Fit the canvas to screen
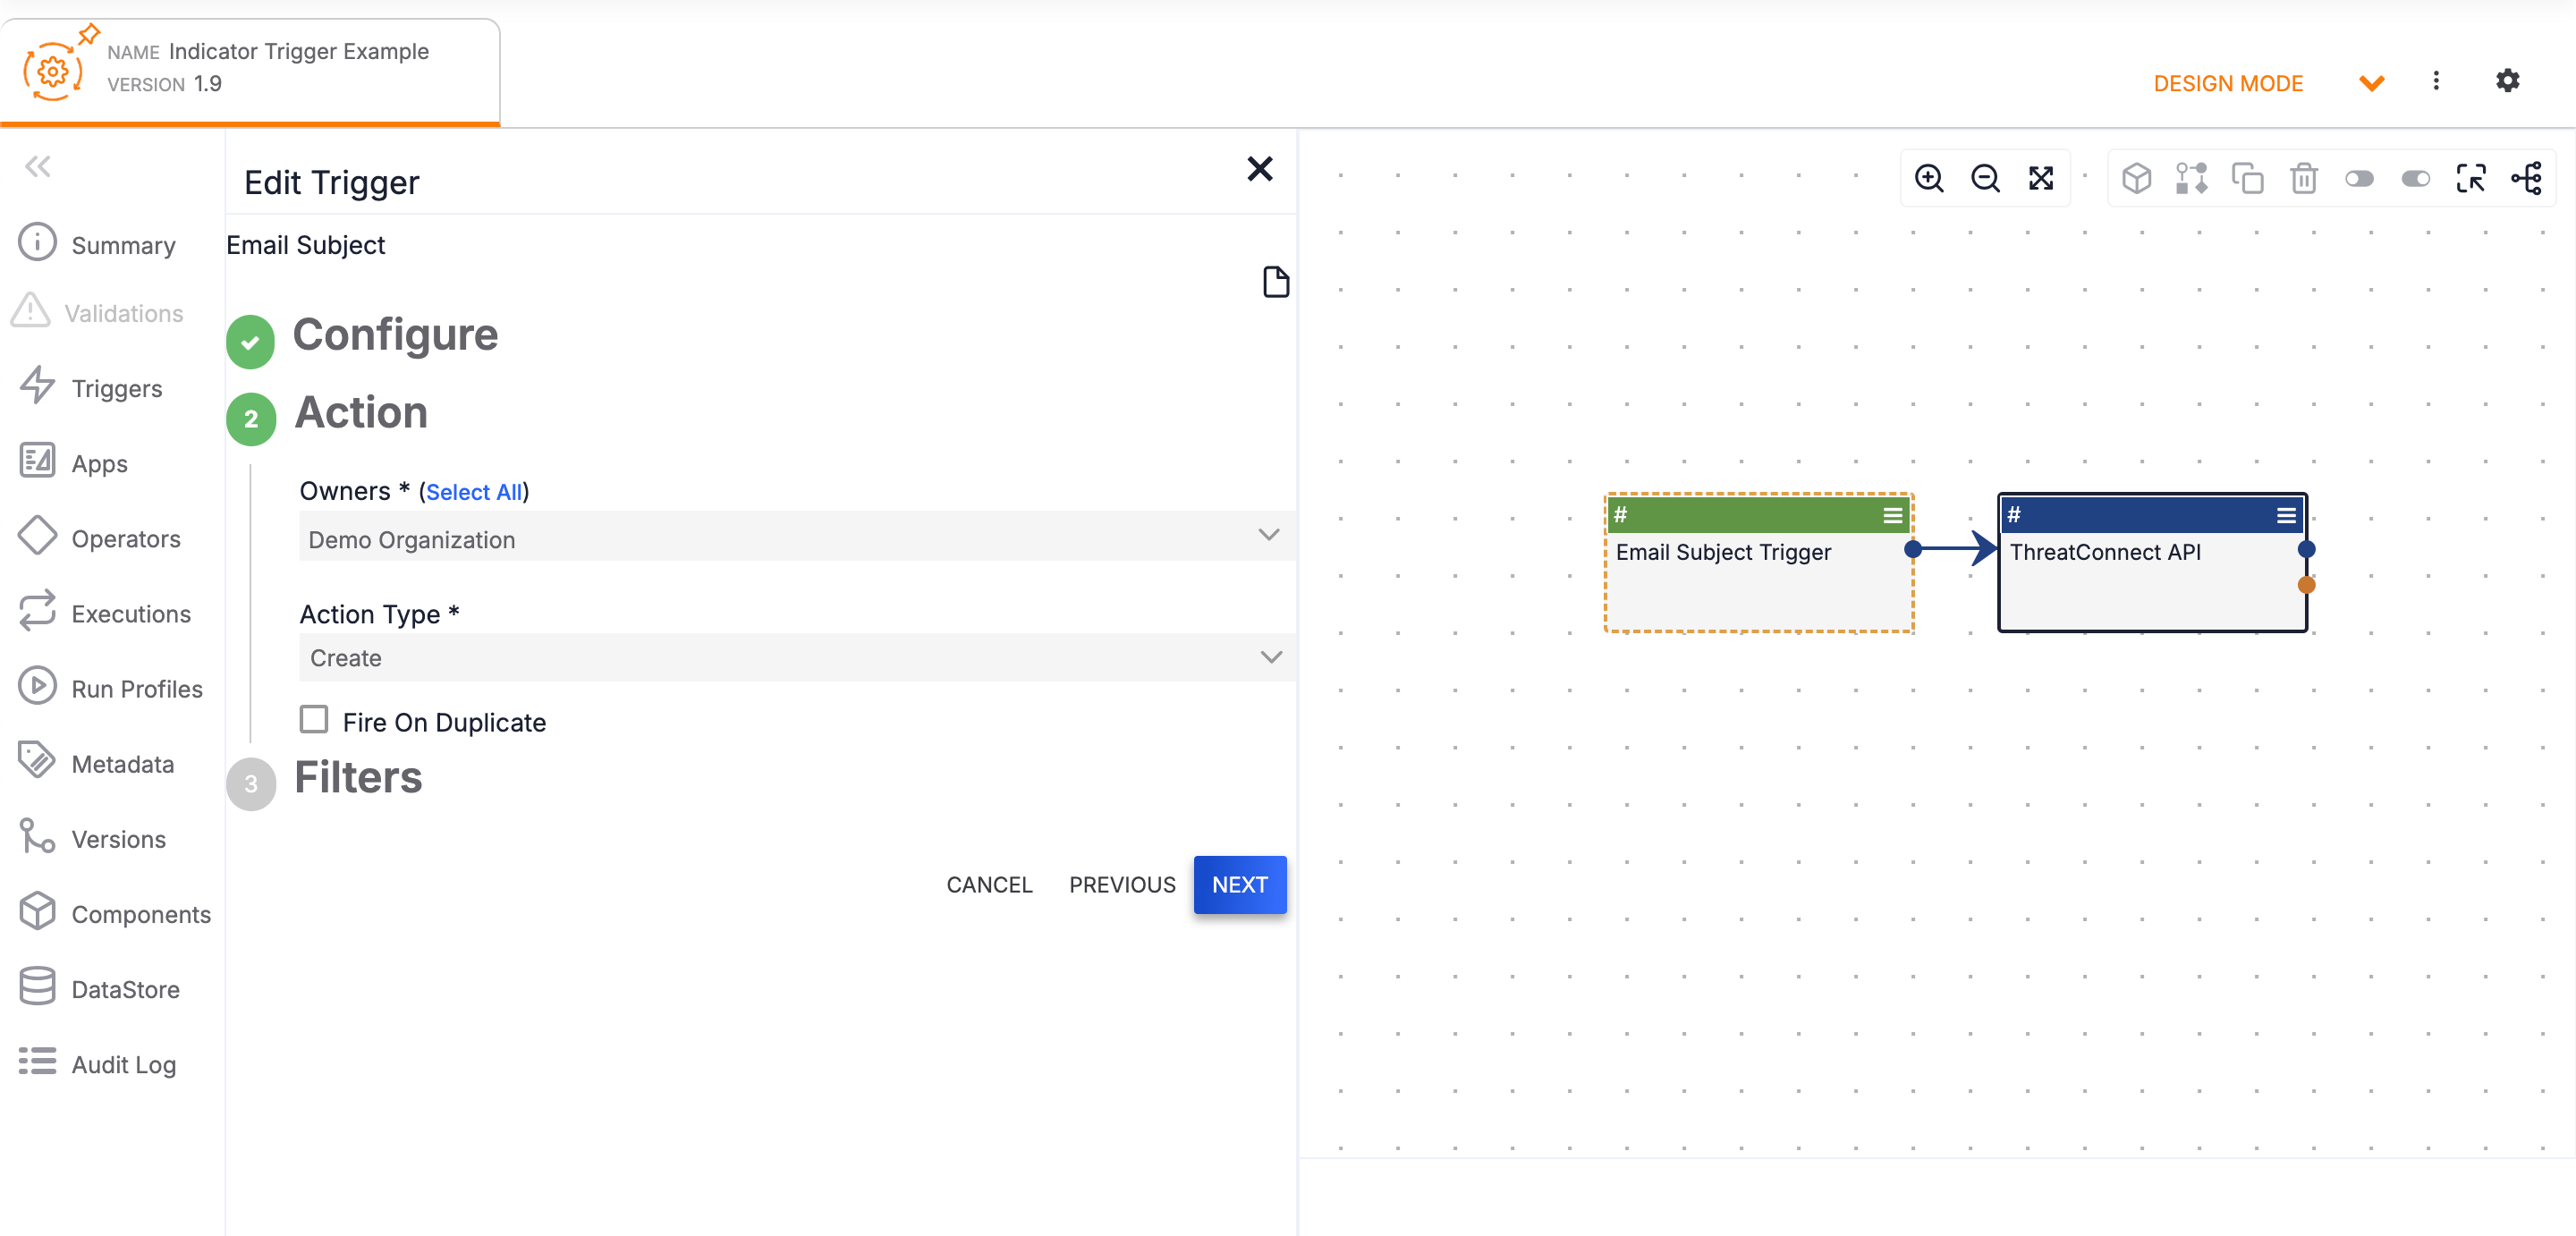The width and height of the screenshot is (2576, 1236). point(2041,179)
